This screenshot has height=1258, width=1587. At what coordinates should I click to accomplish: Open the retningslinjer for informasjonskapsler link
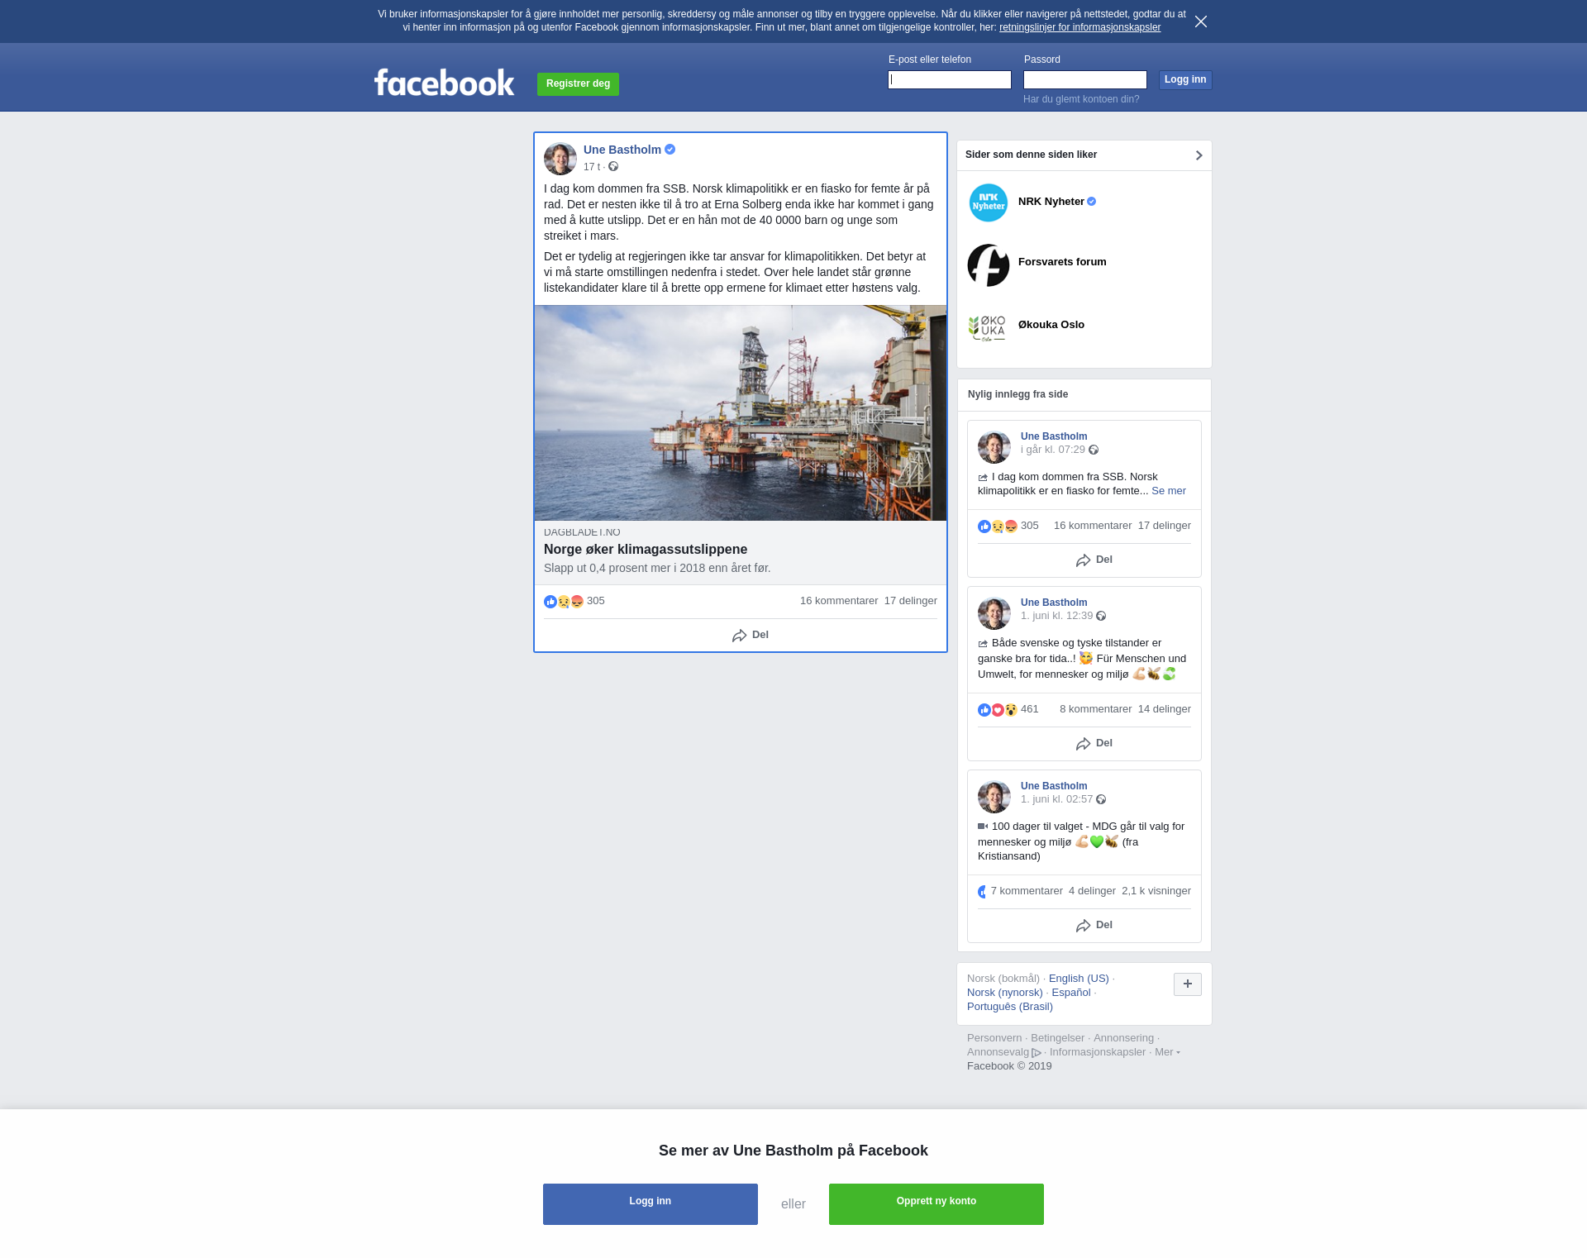point(1079,27)
